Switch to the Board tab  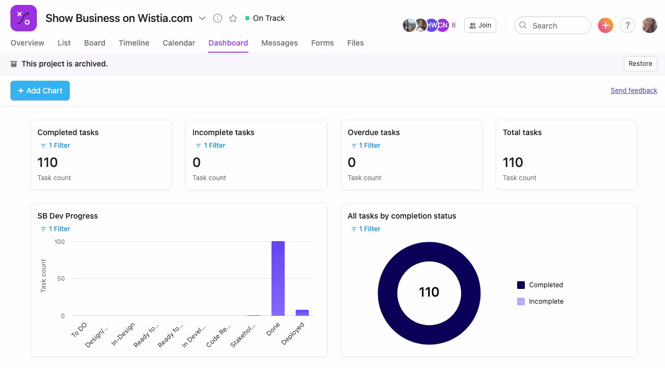[95, 43]
